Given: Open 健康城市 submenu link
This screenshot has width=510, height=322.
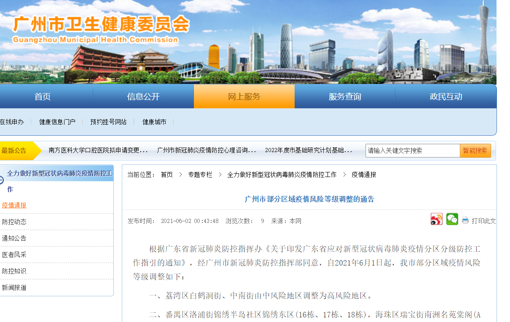Looking at the screenshot, I should click(154, 122).
